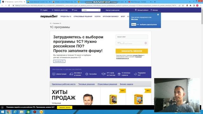Click the ХИТЫ ПРОДАЖ banner heading
Viewport: 203px width, 114px height.
click(x=63, y=95)
